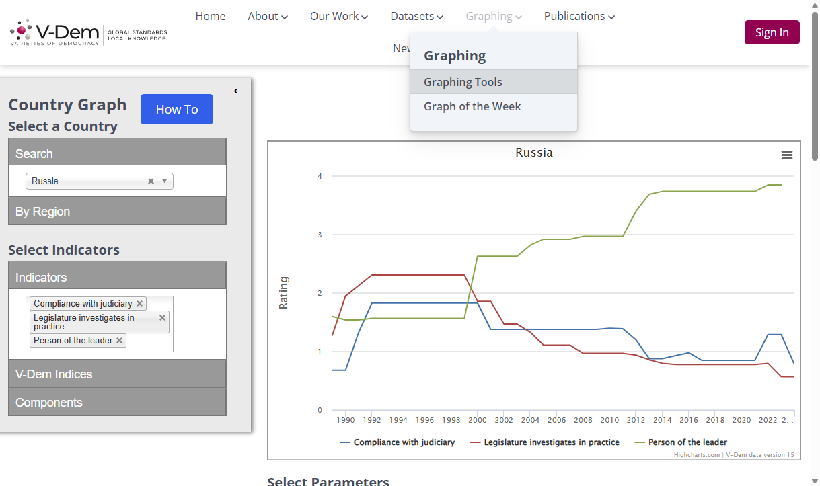The width and height of the screenshot is (820, 486).
Task: Expand the Our Work menu
Action: [339, 16]
